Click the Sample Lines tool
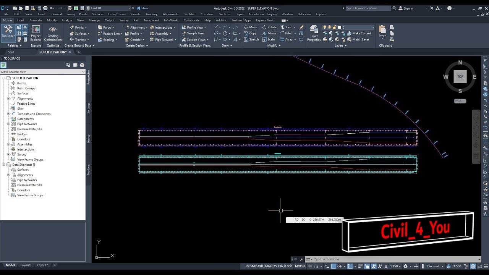This screenshot has height=275, width=489. (x=193, y=33)
